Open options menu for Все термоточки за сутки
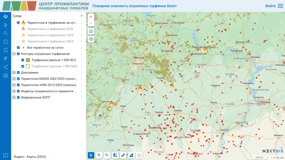 pos(82,47)
